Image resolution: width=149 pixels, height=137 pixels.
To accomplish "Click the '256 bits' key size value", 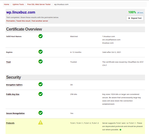I will pos(74,94).
